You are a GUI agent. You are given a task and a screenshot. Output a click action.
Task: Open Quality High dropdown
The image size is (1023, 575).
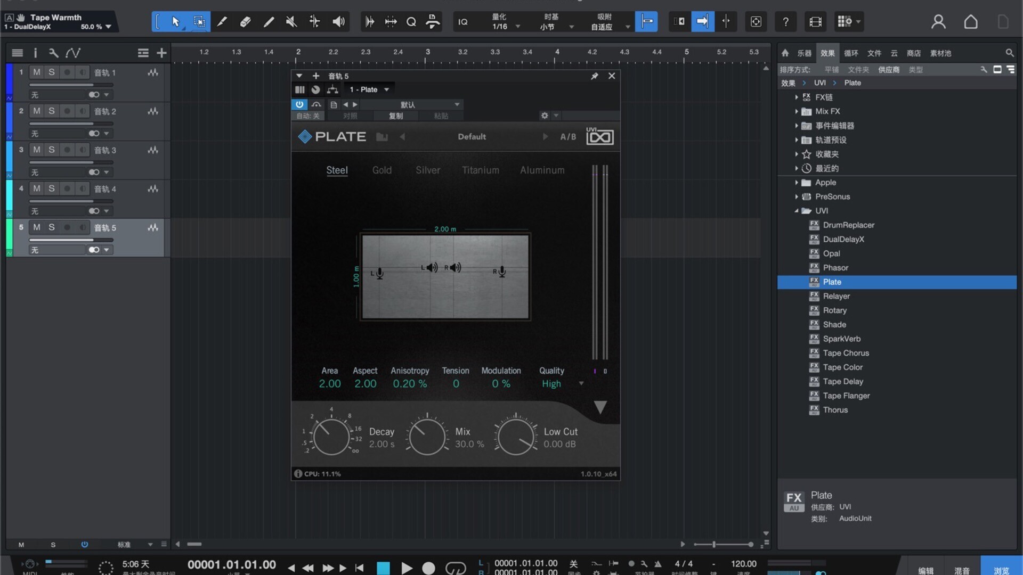(562, 383)
